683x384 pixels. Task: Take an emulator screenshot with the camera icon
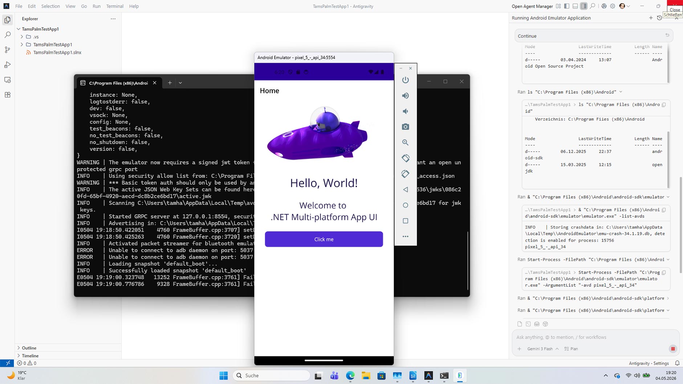405,127
